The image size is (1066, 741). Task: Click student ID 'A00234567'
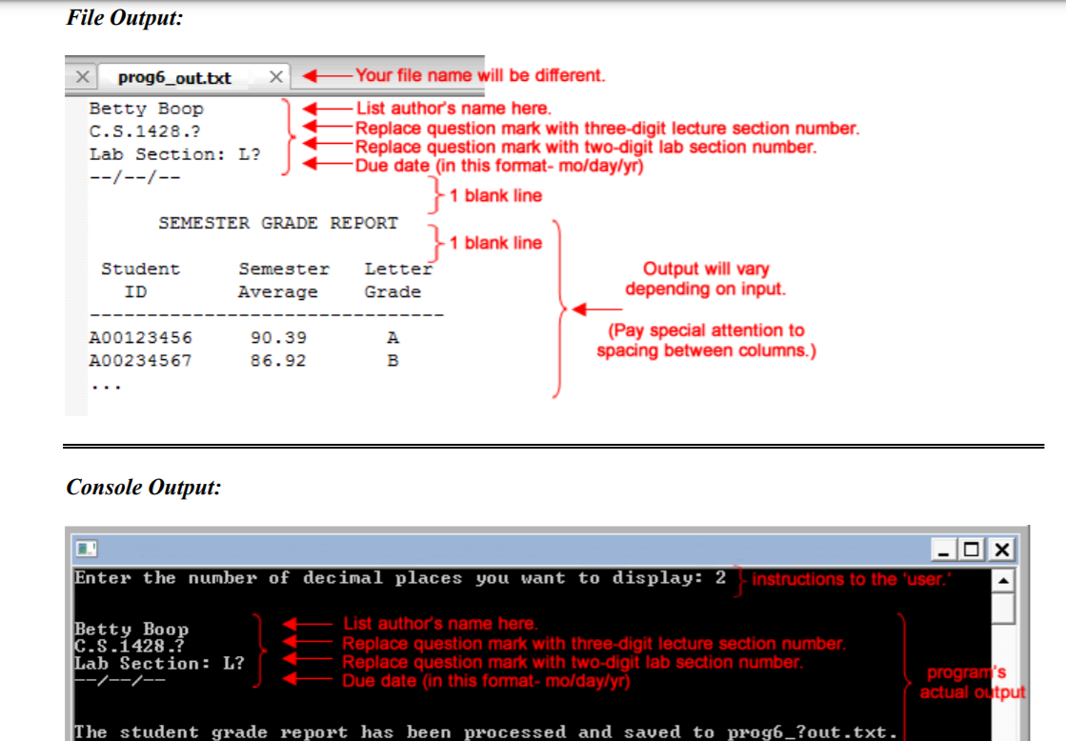[141, 361]
